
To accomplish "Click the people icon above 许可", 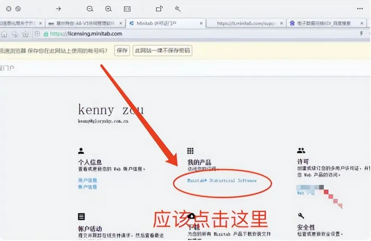I will pos(301,150).
